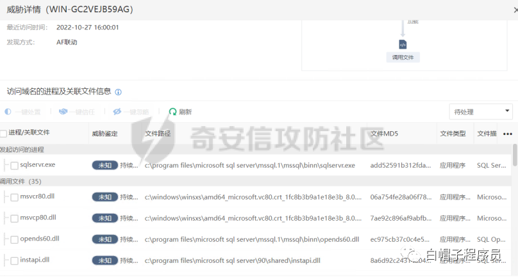Select the instapi.dll file name
Viewport: 518px width, 277px height.
[x=35, y=260]
